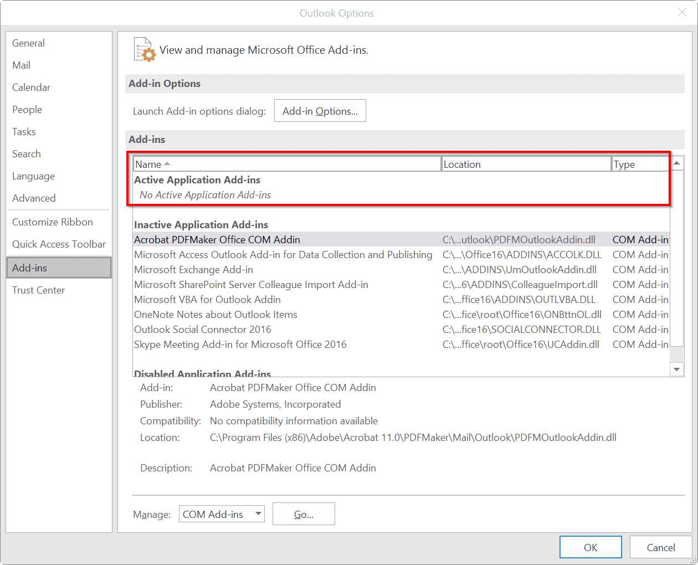Click the OUTLVBA.DLL location cell

[519, 300]
